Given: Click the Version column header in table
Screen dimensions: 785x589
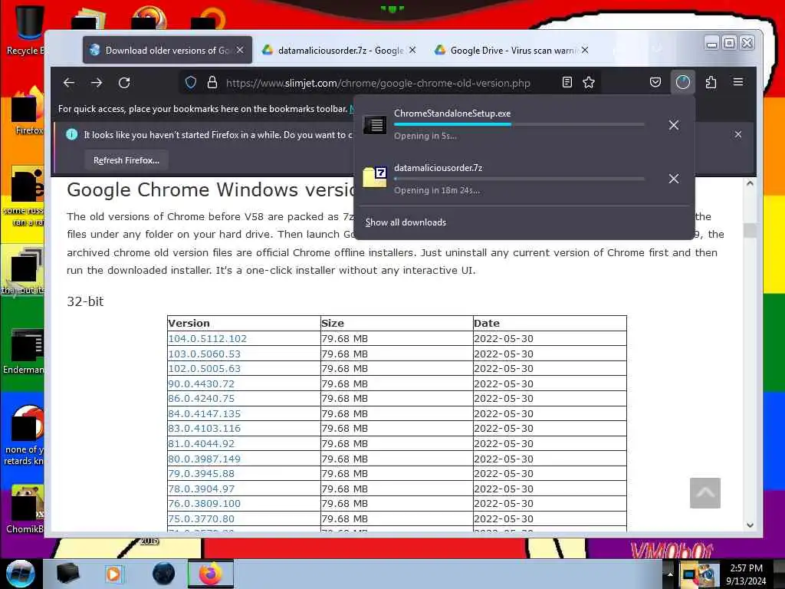Looking at the screenshot, I should pyautogui.click(x=244, y=323).
